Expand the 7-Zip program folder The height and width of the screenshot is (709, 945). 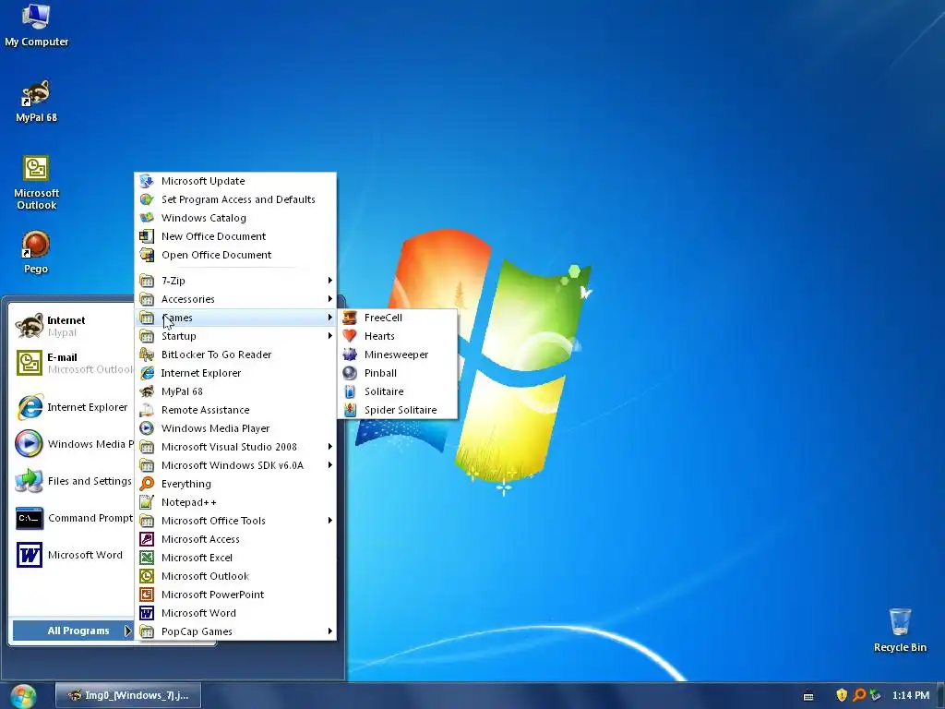pyautogui.click(x=235, y=281)
